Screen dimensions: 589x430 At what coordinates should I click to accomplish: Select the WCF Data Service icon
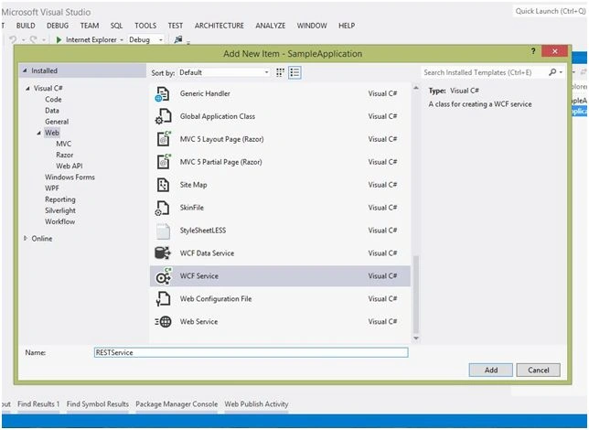(163, 253)
